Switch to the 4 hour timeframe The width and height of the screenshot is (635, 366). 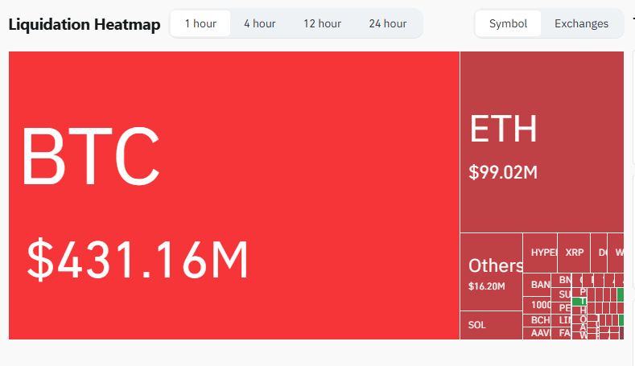[x=260, y=23]
